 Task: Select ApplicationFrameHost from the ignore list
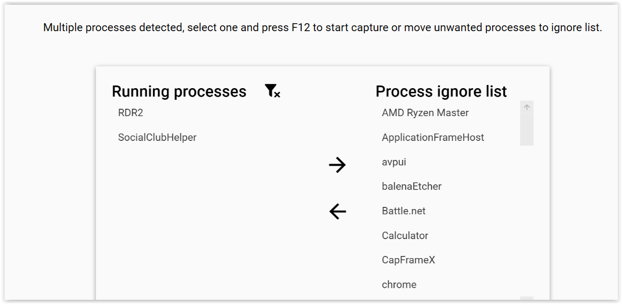(x=433, y=137)
